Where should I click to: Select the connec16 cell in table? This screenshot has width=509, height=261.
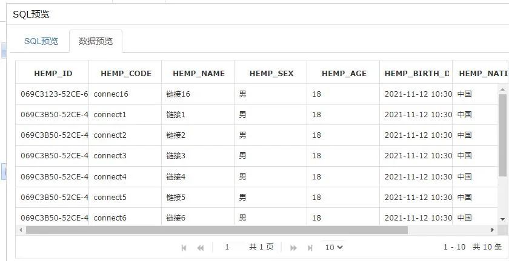[111, 94]
